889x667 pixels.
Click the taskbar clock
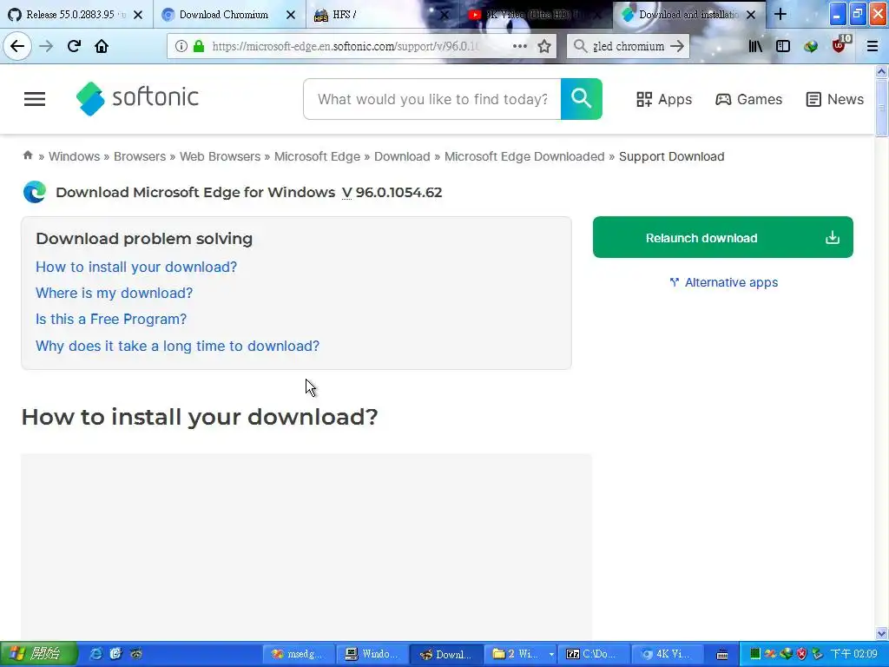pos(854,654)
